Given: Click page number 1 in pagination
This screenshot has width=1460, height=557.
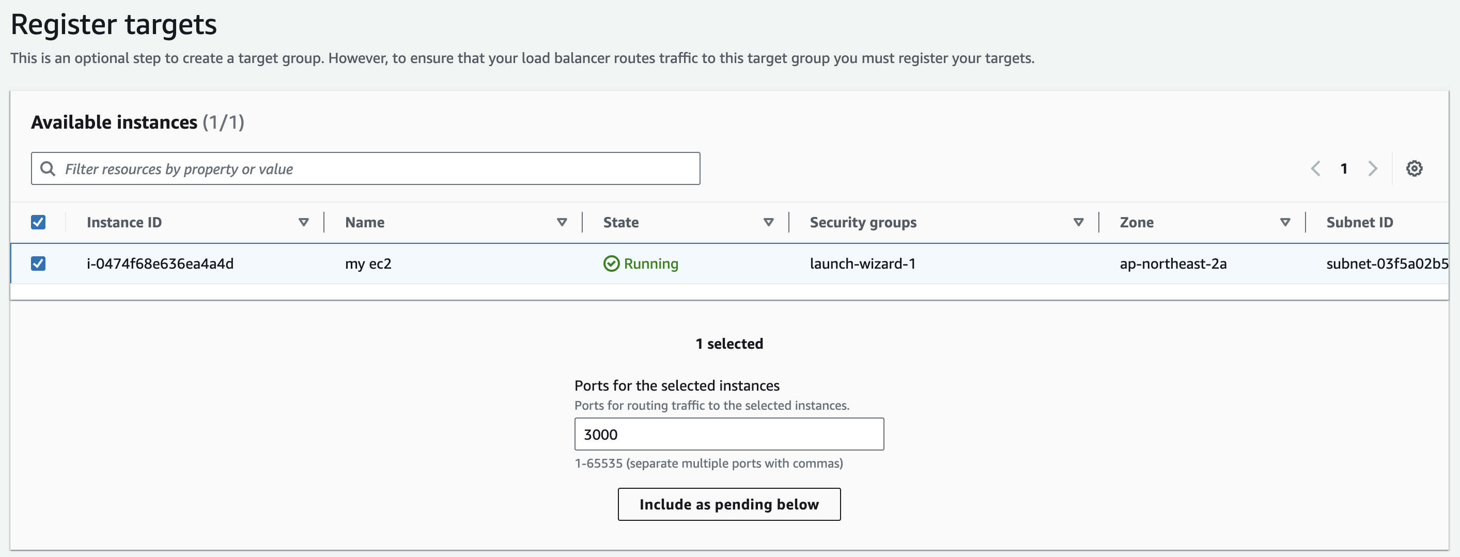Looking at the screenshot, I should [1344, 168].
